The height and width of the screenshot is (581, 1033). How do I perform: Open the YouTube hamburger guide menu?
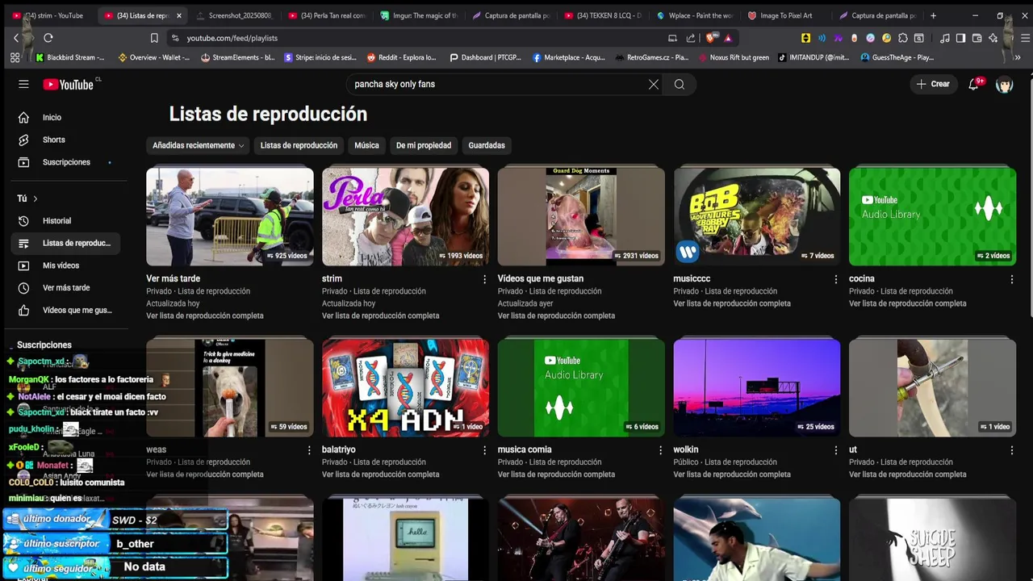23,84
